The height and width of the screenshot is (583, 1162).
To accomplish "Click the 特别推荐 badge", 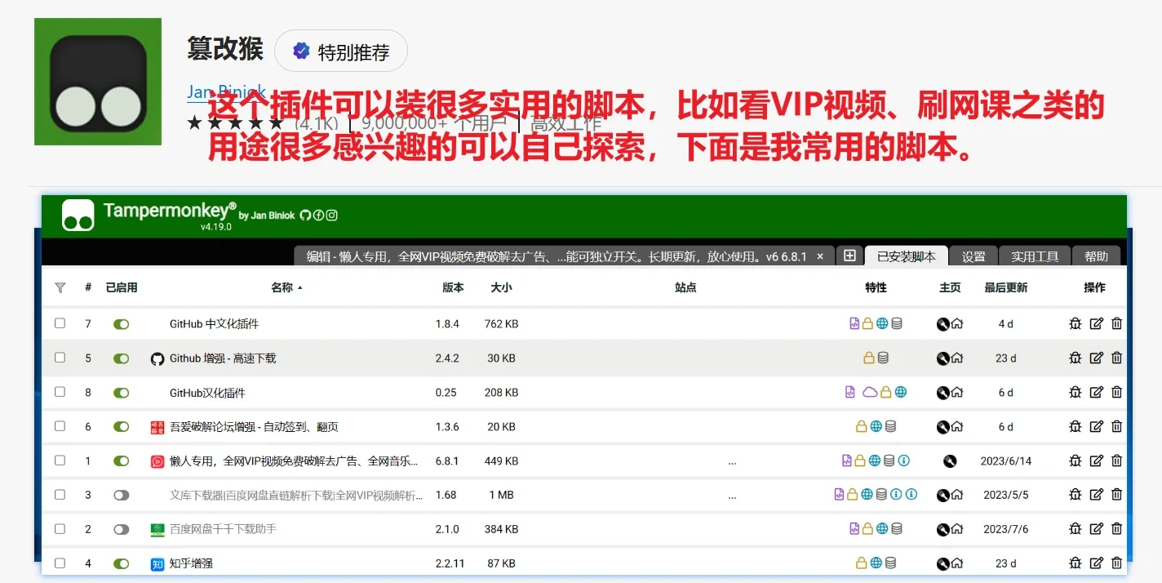I will point(340,50).
